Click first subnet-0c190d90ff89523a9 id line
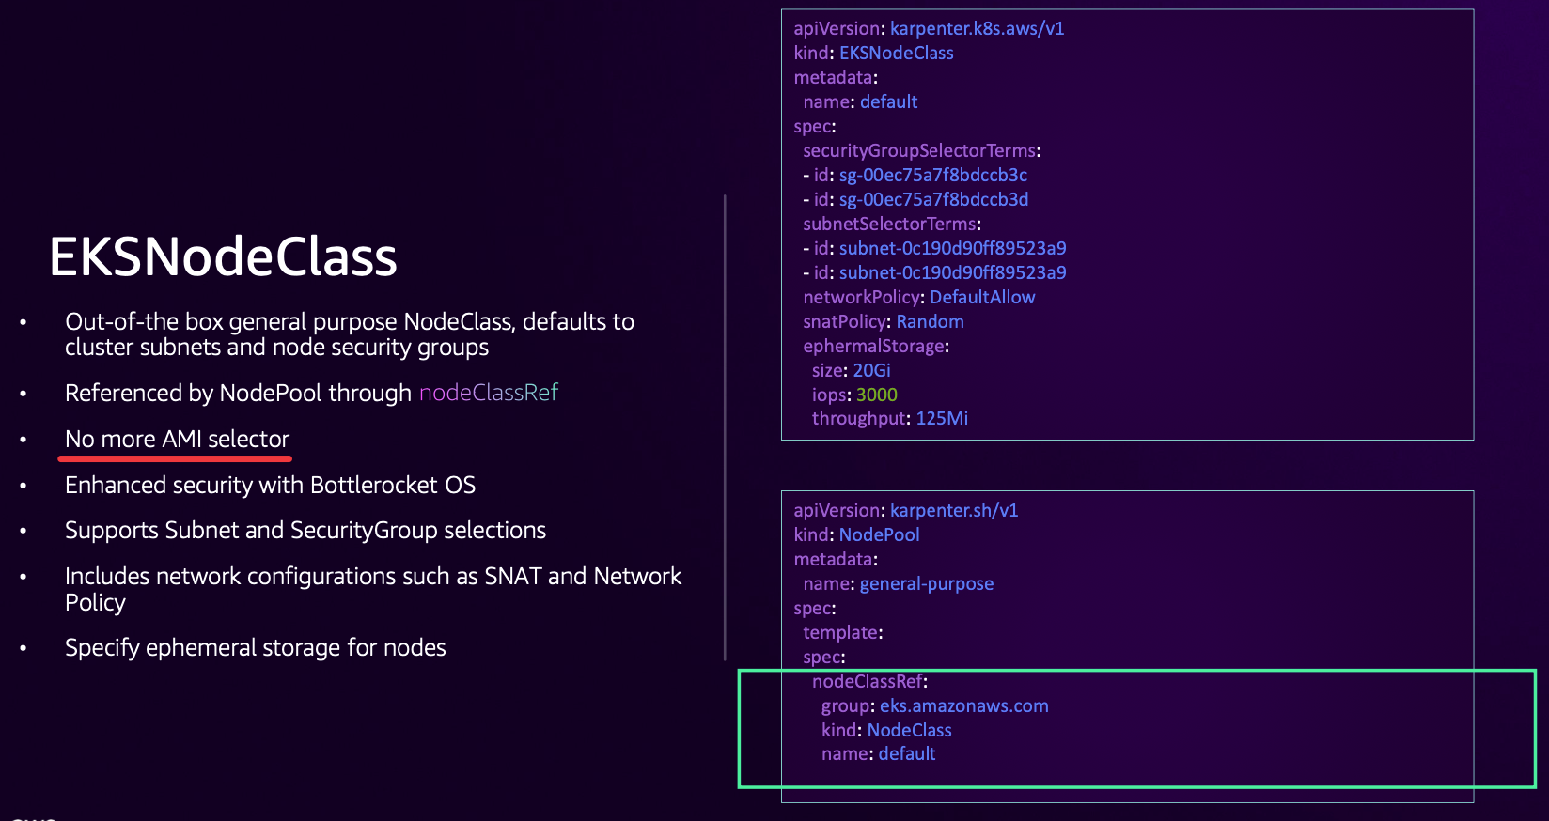Image resolution: width=1549 pixels, height=821 pixels. 934,249
